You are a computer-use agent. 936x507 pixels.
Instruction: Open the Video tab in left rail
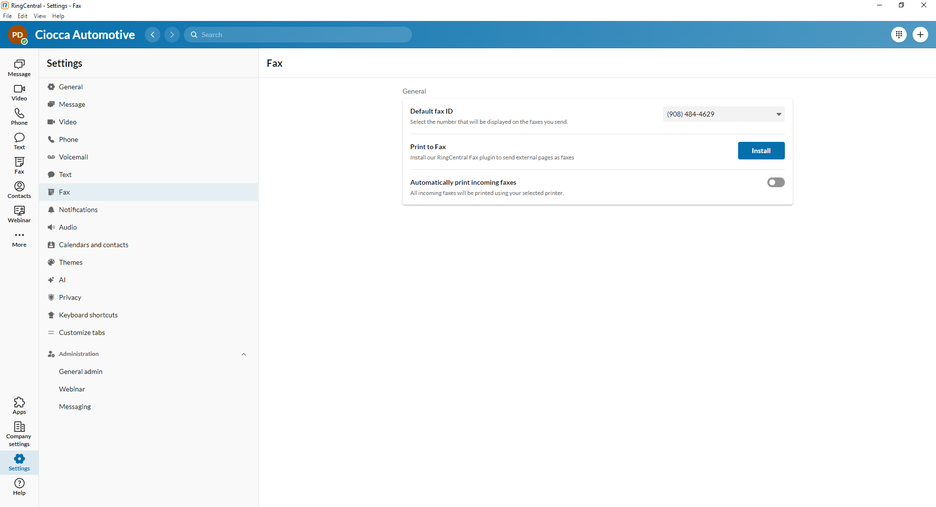(19, 92)
